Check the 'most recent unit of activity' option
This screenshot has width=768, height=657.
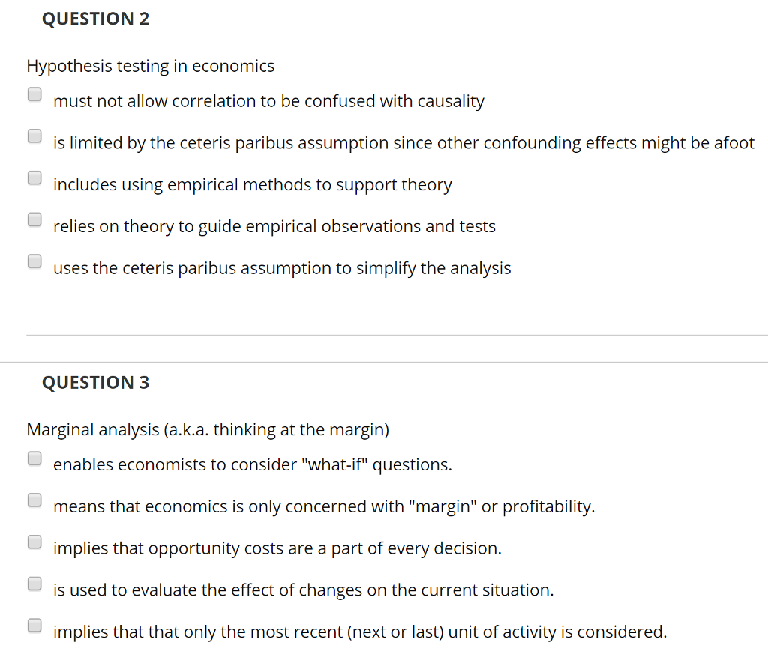tap(34, 624)
